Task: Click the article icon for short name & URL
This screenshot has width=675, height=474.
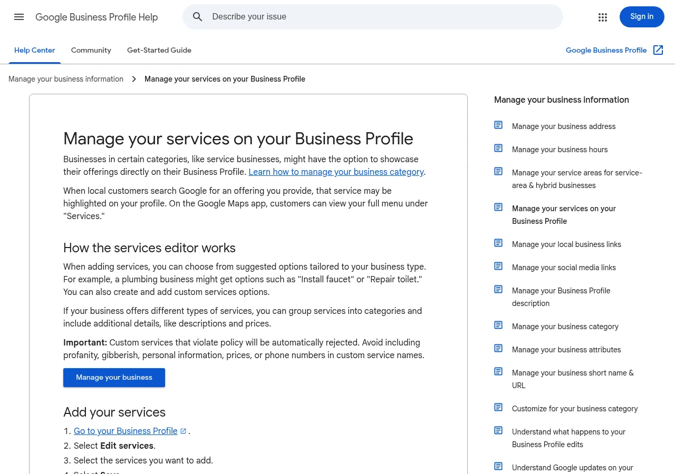Action: [x=498, y=371]
